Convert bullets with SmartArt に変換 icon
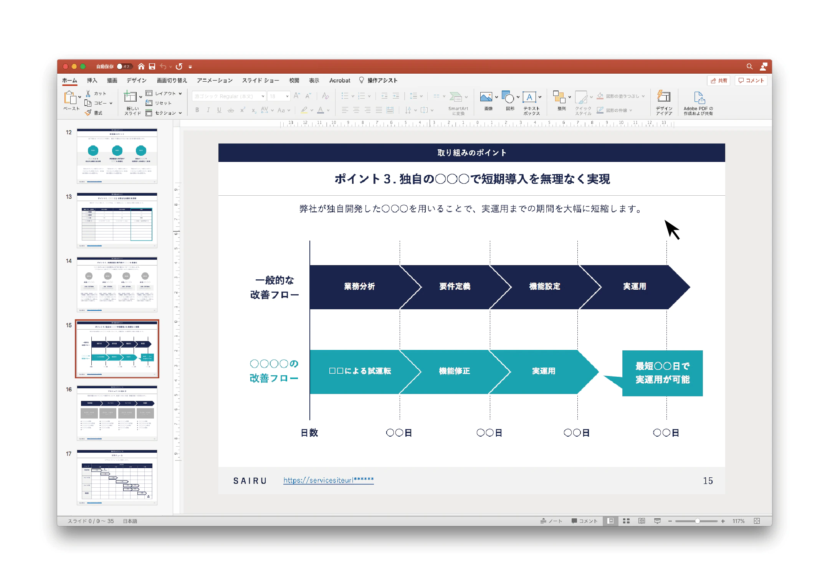This screenshot has width=830, height=574. coord(458,102)
